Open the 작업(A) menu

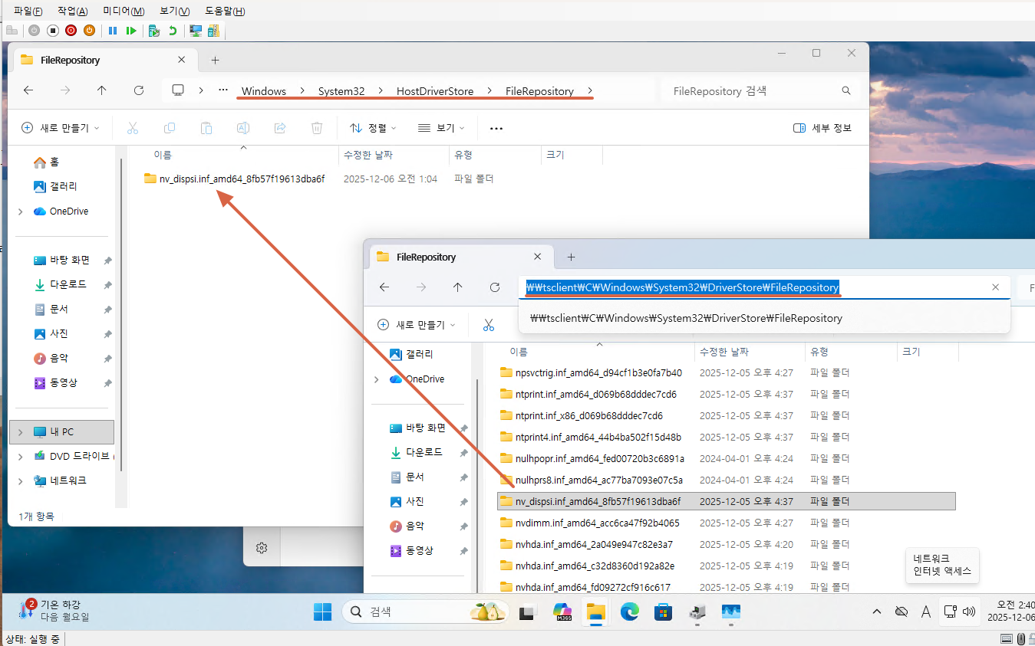[x=73, y=11]
